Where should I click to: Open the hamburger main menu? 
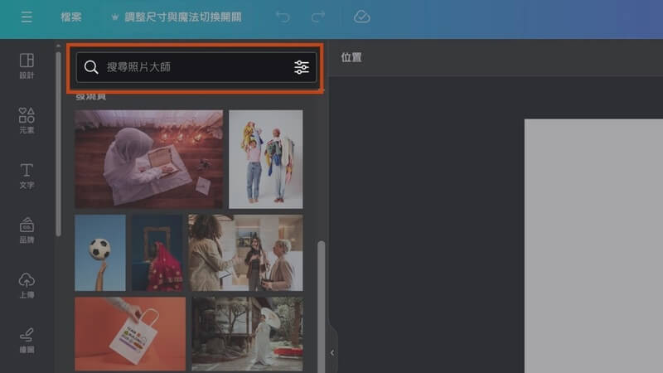tap(27, 17)
